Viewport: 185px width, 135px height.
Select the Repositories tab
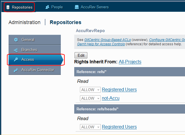pos(22,7)
